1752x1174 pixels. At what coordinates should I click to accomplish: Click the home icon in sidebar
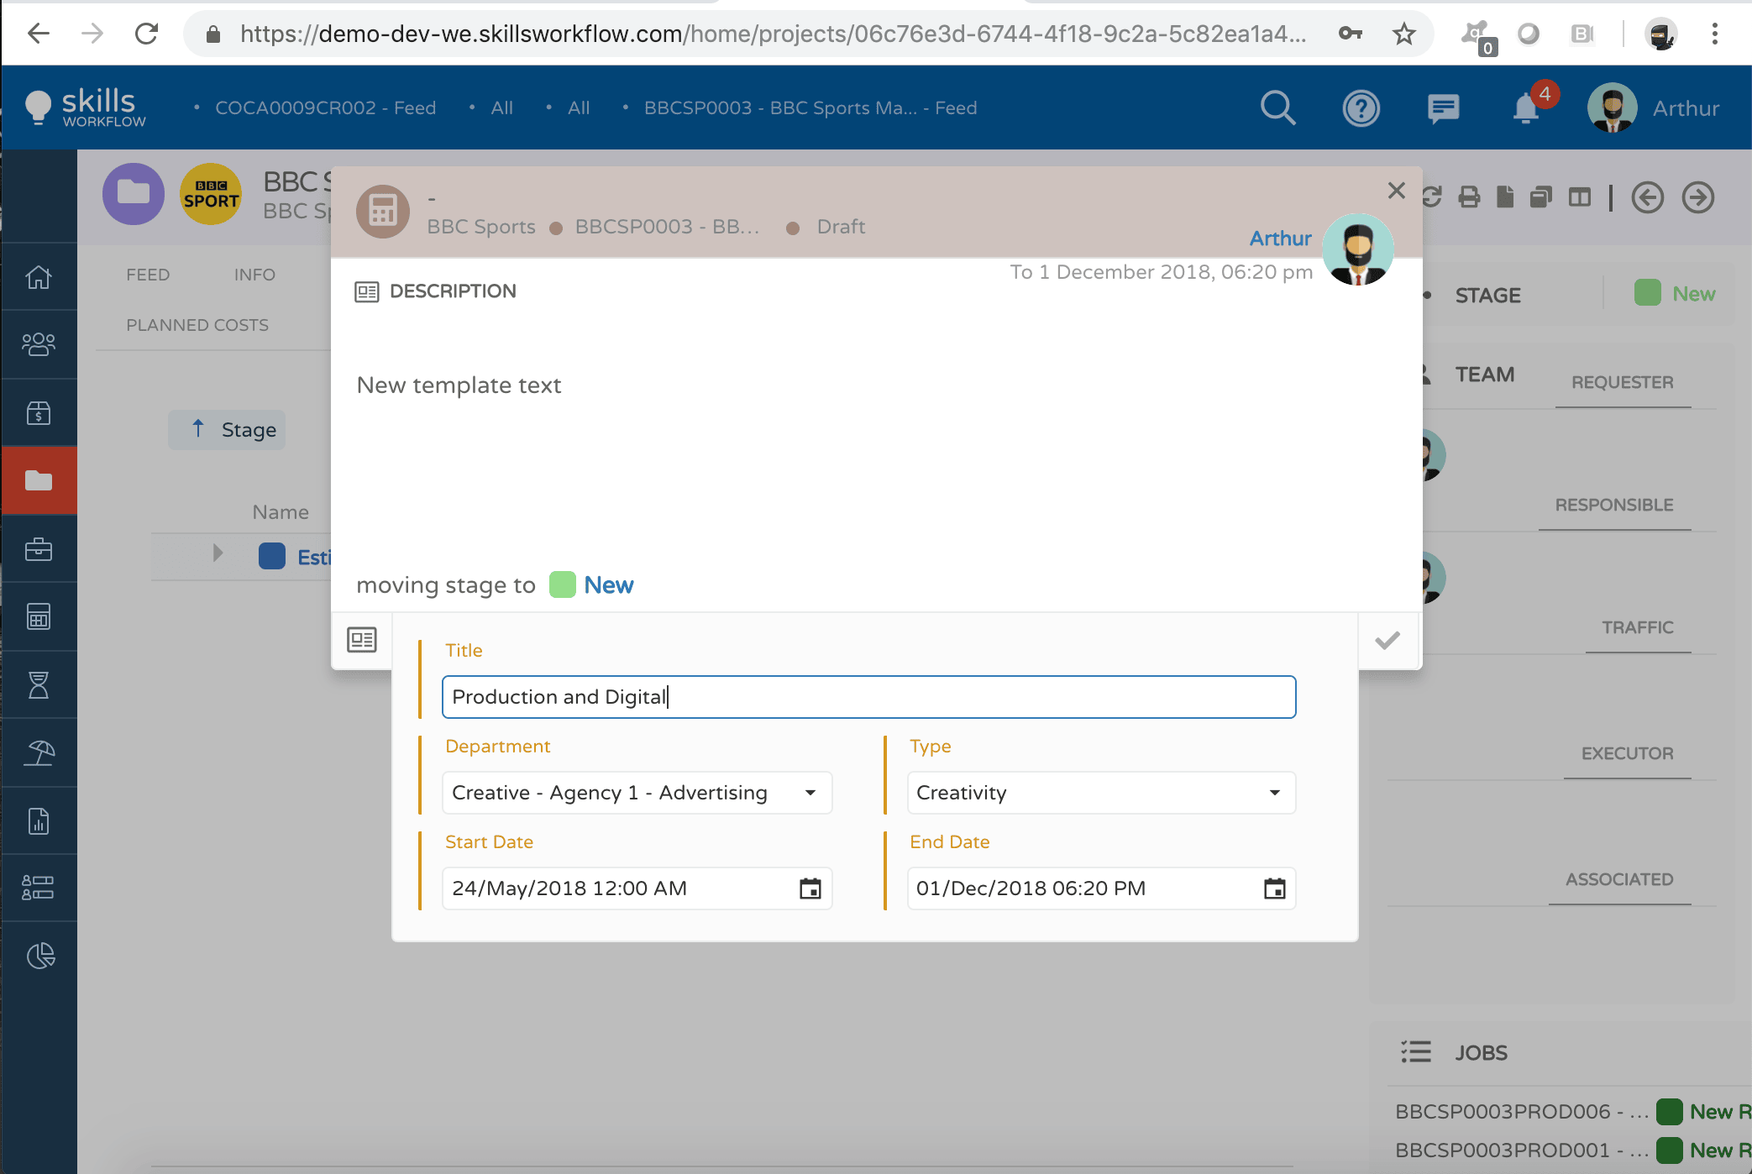(39, 276)
